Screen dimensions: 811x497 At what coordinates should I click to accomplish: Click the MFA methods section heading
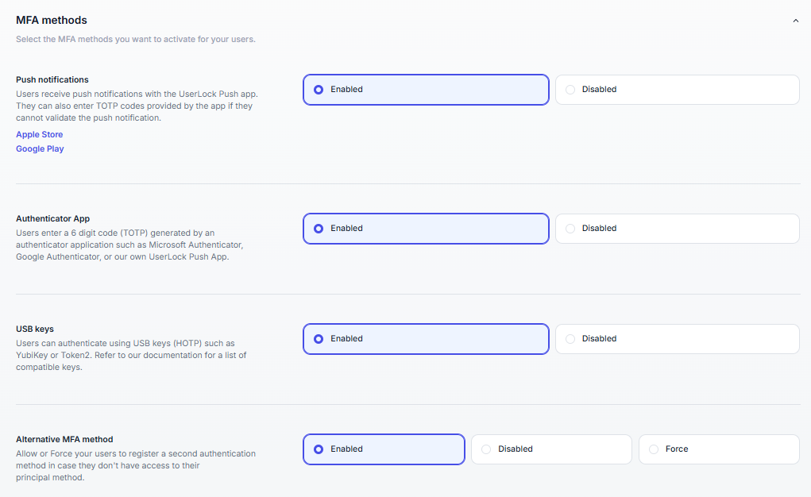(52, 21)
